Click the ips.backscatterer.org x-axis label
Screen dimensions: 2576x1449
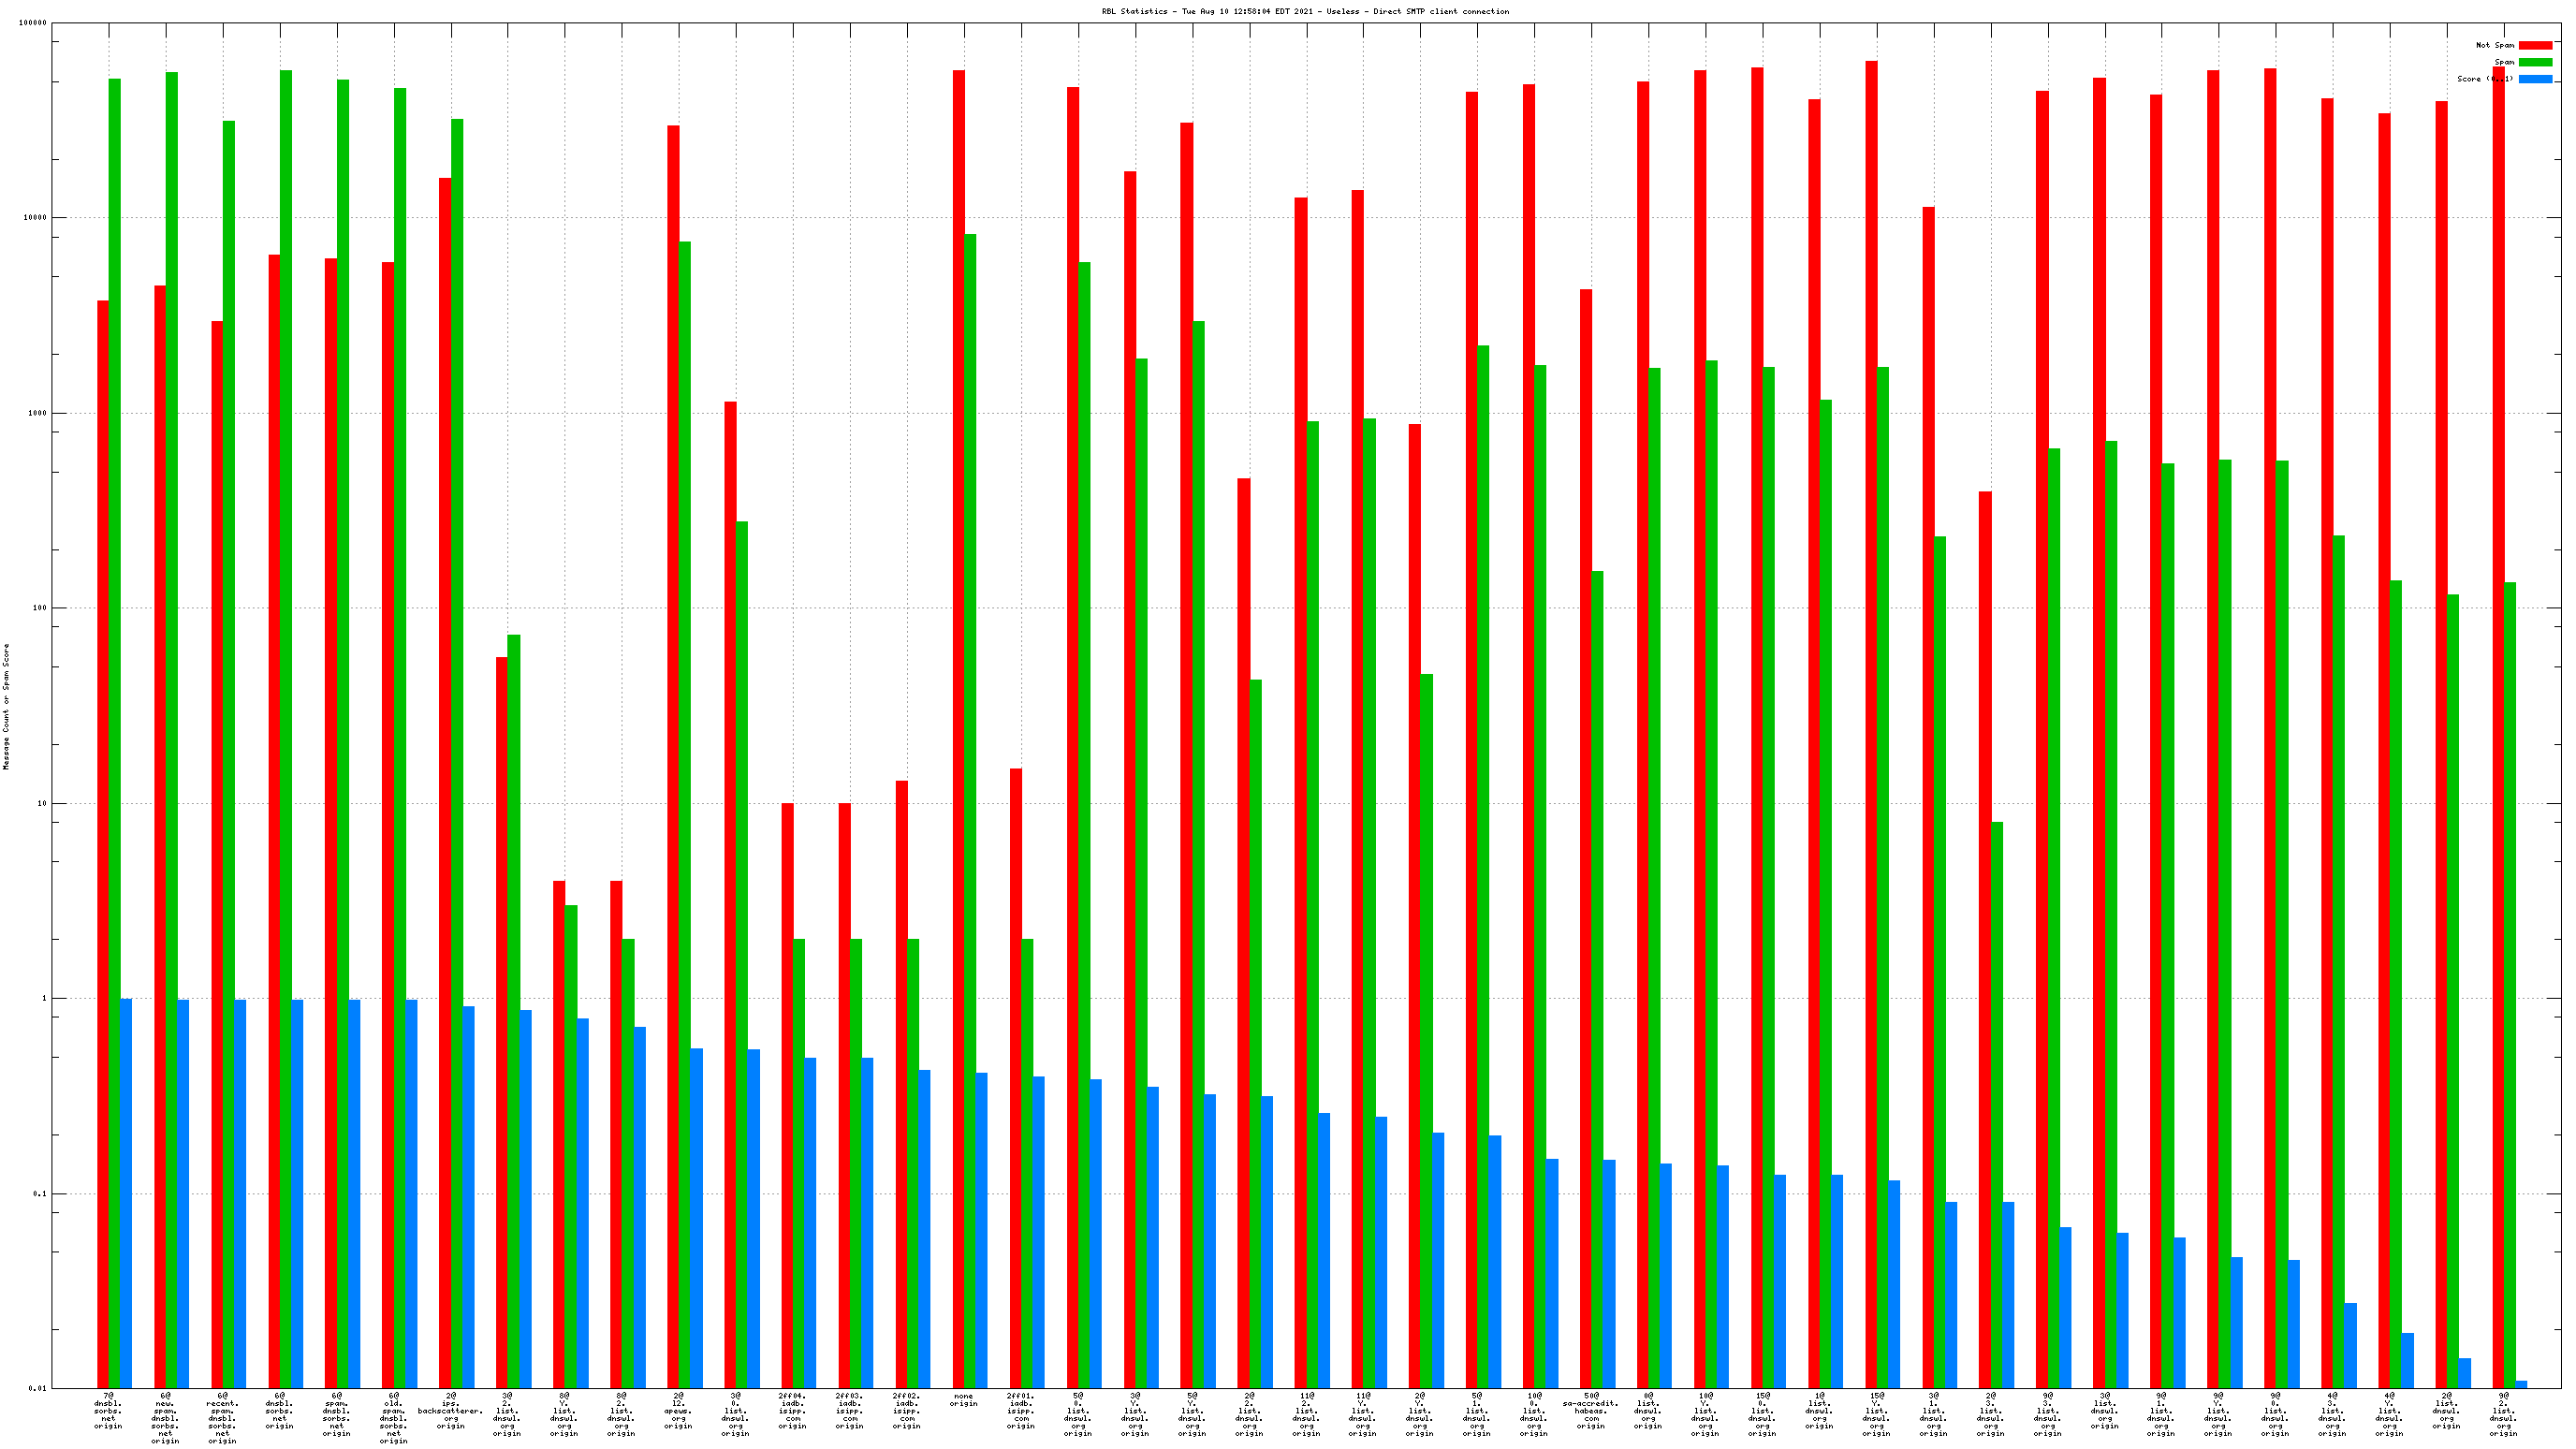coord(450,1411)
